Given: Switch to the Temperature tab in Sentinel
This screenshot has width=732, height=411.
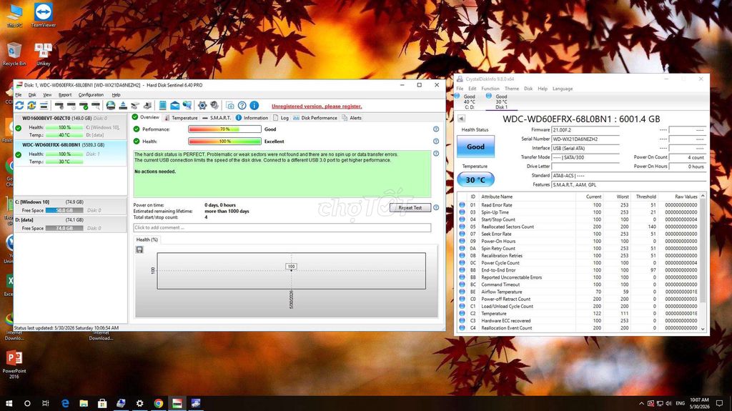Looking at the screenshot, I should click(181, 118).
